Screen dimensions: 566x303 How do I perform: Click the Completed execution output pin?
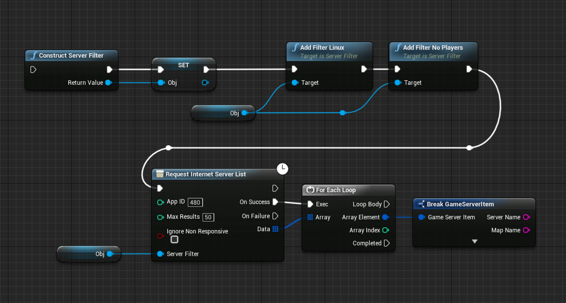tap(387, 243)
